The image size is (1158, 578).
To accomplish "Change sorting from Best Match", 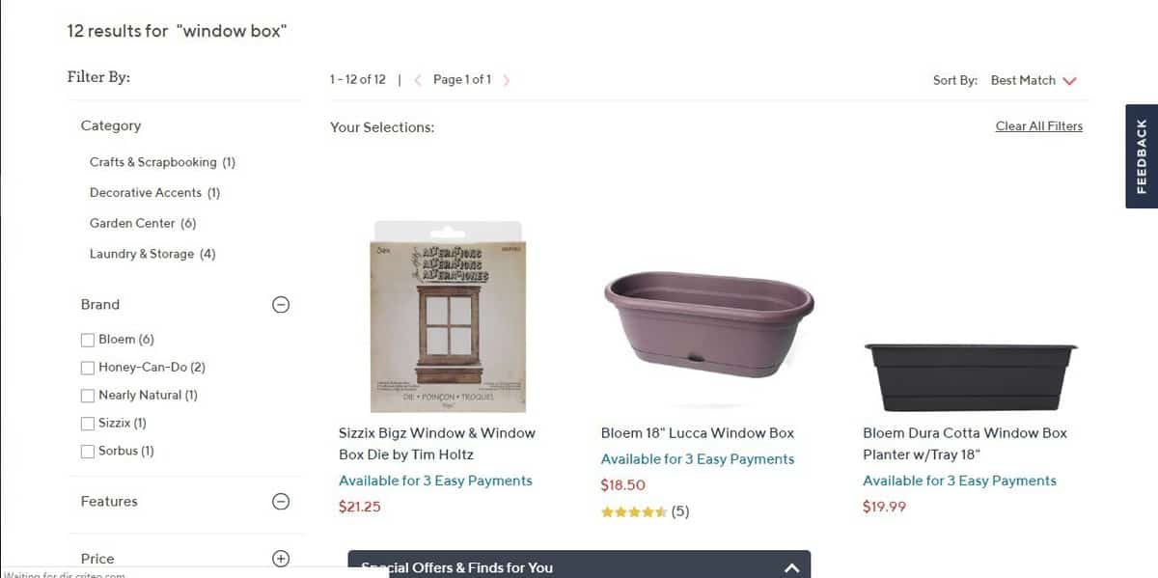I will [1026, 81].
